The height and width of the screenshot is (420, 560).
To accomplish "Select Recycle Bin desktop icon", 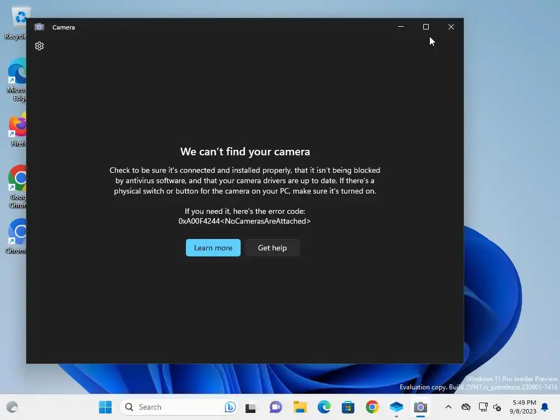I will 17,23.
